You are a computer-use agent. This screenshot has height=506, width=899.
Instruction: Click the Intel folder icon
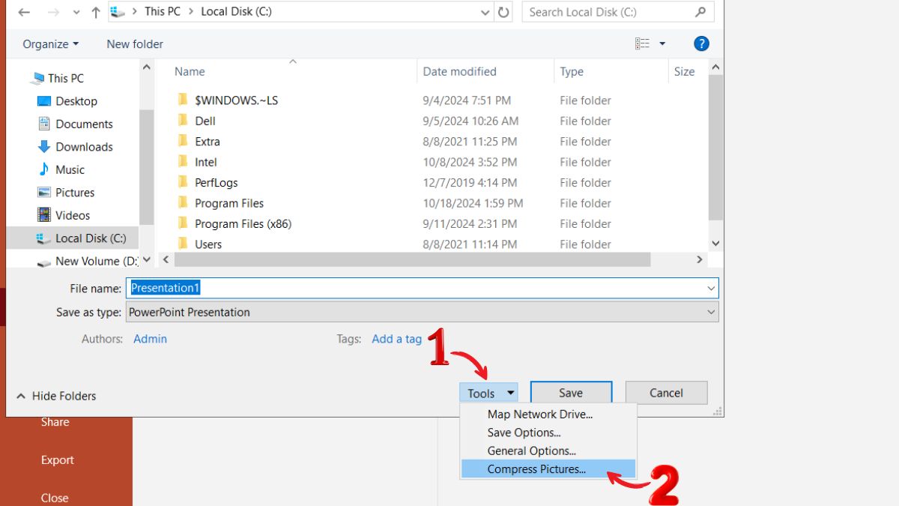point(182,162)
